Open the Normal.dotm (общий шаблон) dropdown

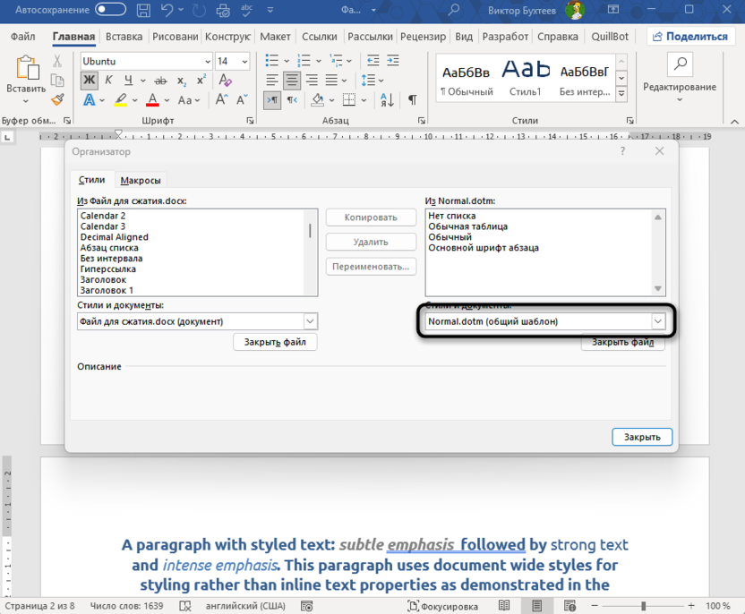click(x=658, y=321)
